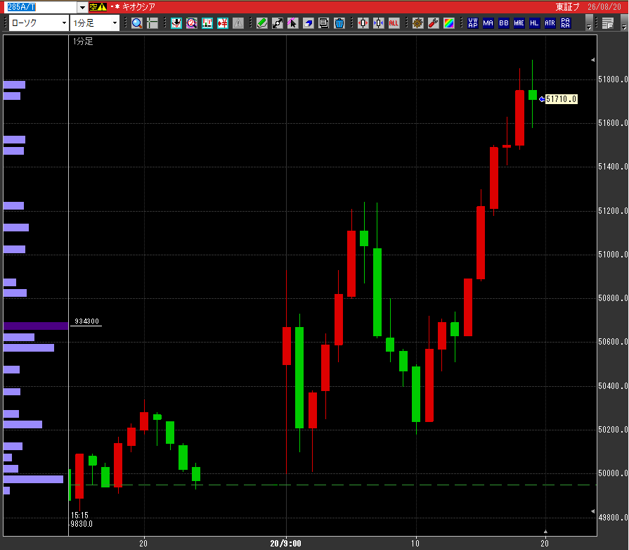Viewport: 629px width, 550px height.
Task: Toggle the PARA parabolic indicator
Action: [x=565, y=23]
